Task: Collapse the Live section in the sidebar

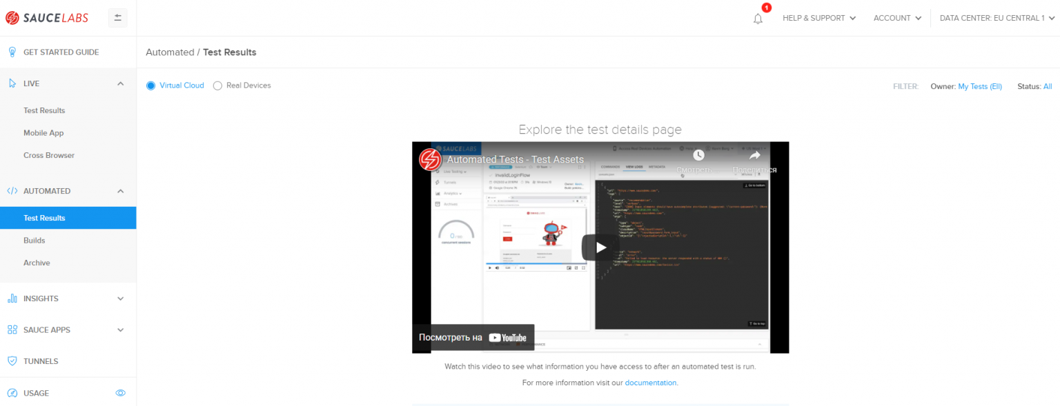Action: click(x=119, y=83)
